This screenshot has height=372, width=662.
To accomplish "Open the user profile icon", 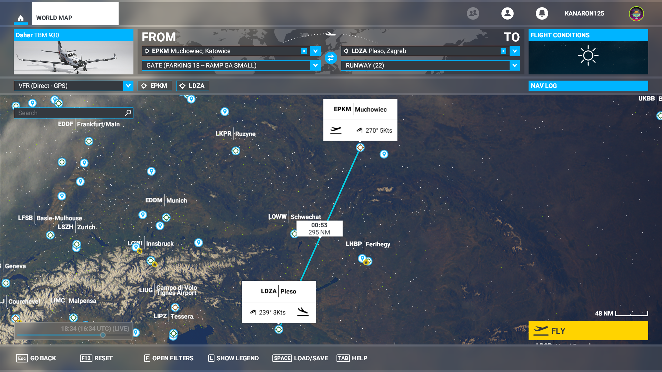I will pyautogui.click(x=507, y=13).
